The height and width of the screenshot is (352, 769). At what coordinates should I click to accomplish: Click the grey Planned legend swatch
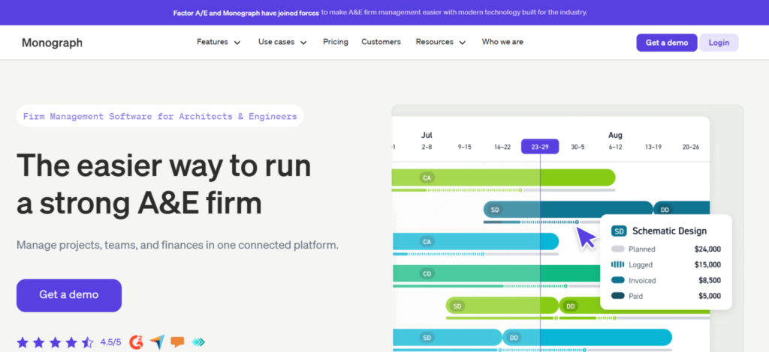click(x=618, y=249)
